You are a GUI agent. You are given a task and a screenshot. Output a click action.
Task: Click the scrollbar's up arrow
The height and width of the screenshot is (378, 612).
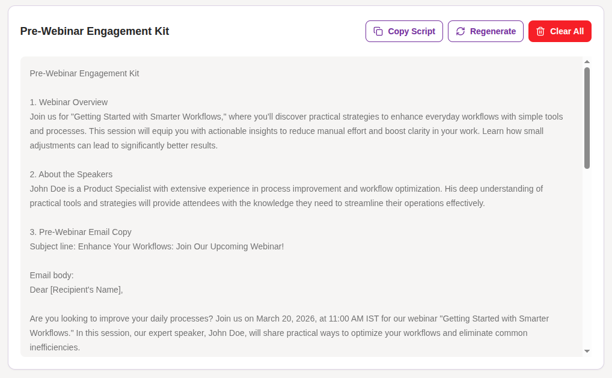point(587,61)
